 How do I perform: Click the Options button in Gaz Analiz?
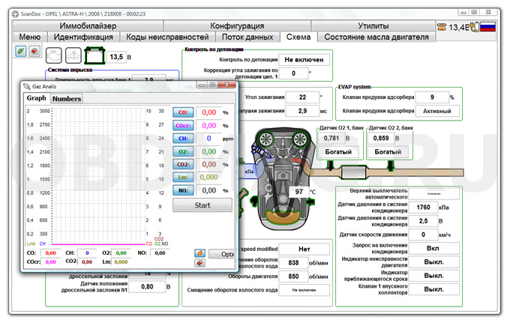(x=225, y=254)
